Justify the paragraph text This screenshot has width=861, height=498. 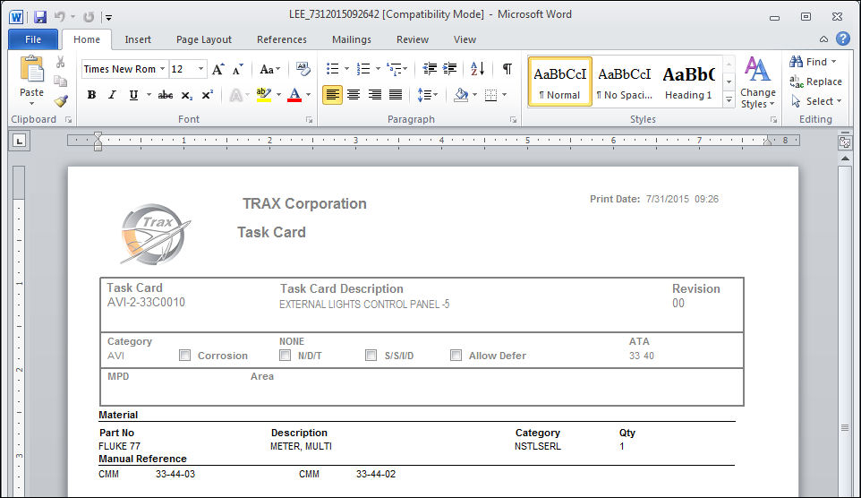[396, 95]
